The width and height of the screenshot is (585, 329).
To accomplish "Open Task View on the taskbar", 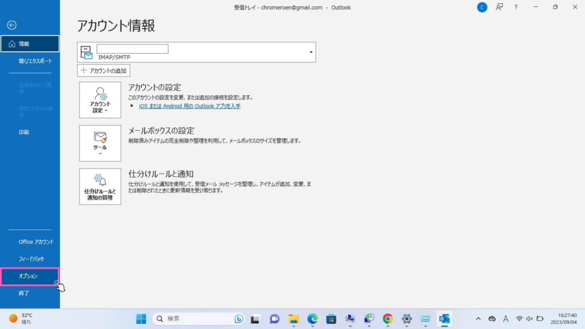I will [x=255, y=319].
